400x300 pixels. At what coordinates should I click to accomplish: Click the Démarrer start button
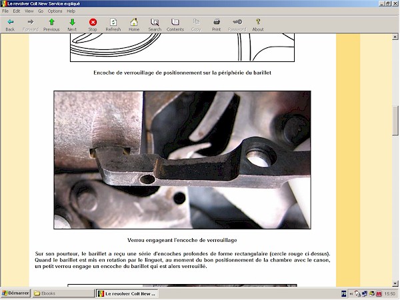[x=15, y=293]
